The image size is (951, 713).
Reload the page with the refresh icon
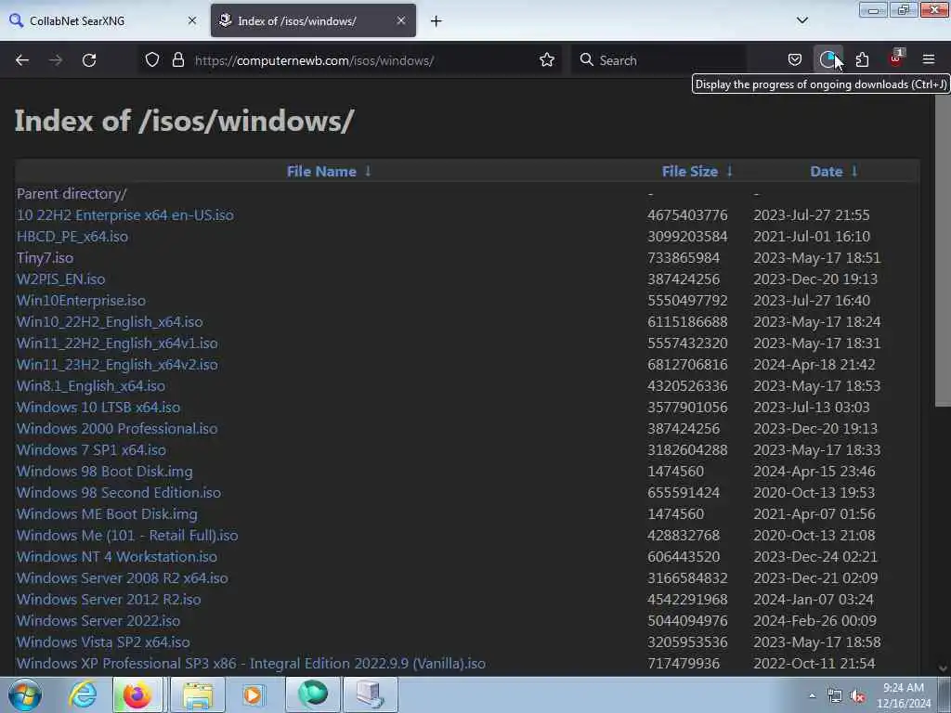coord(89,60)
